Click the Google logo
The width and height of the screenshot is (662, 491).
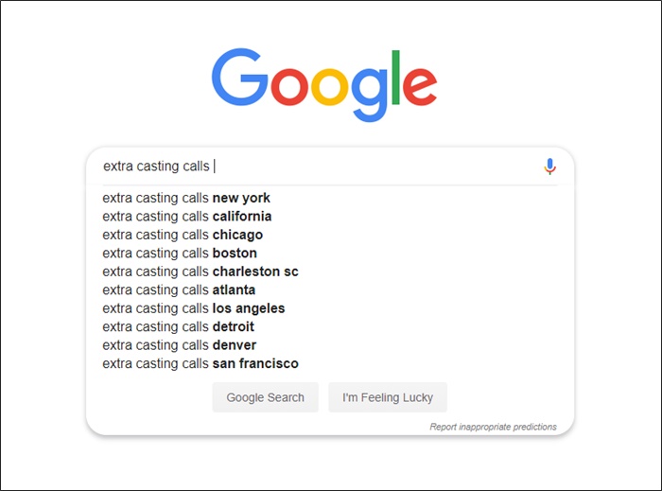[324, 85]
